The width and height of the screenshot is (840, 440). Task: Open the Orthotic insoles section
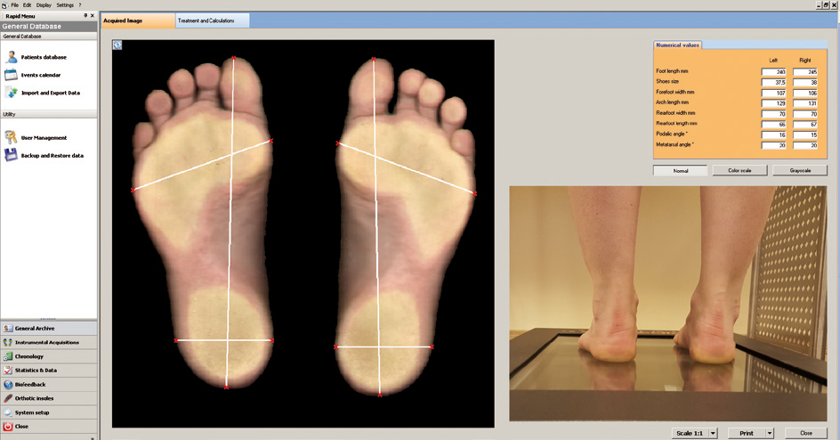[x=34, y=398]
